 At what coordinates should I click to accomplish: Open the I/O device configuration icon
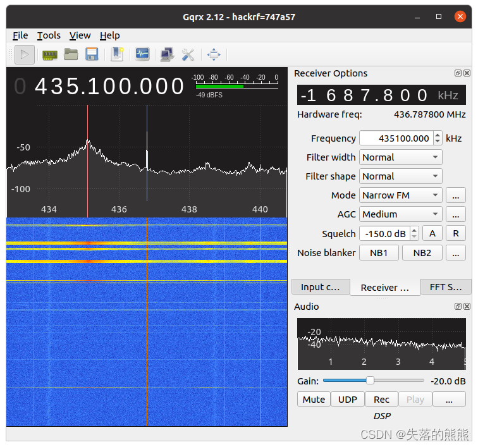[x=50, y=55]
